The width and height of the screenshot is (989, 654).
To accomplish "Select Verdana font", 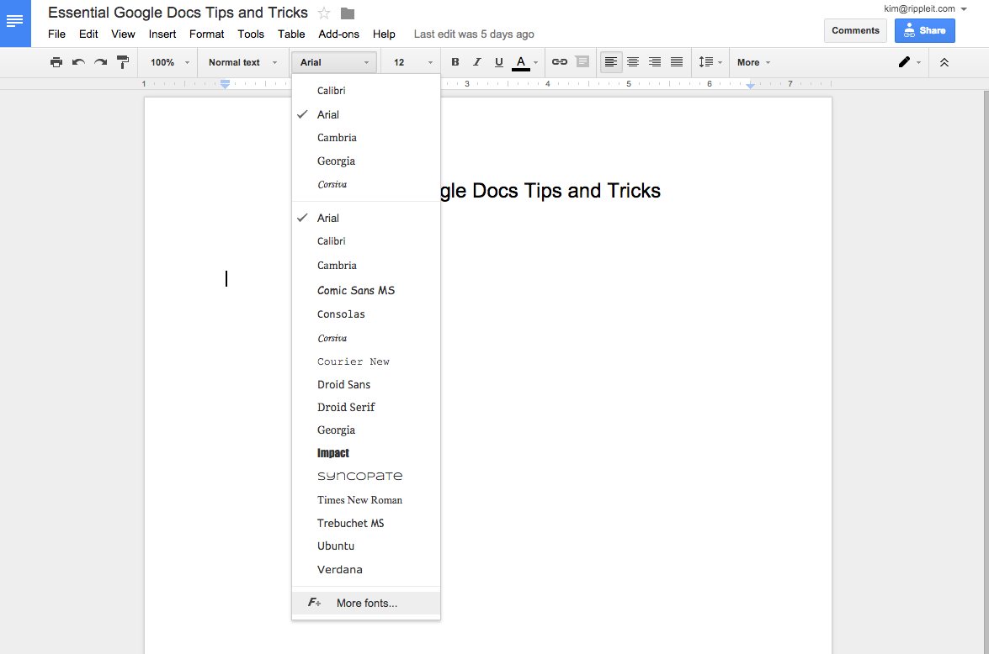I will click(x=366, y=570).
